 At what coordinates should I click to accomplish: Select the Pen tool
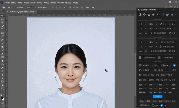pos(2,71)
